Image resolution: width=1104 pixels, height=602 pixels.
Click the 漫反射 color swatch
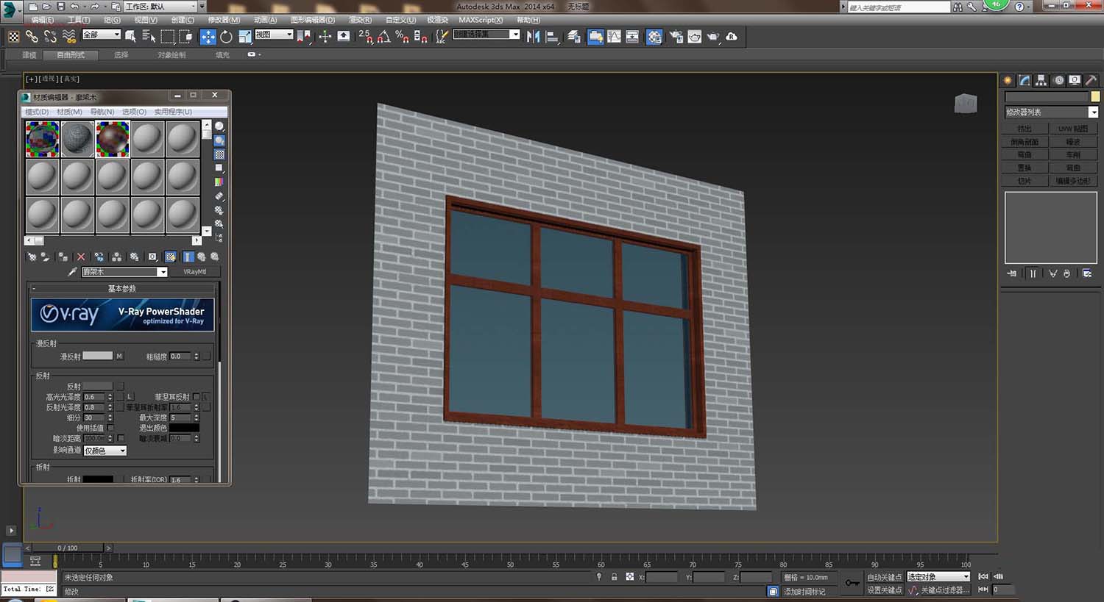click(x=97, y=356)
